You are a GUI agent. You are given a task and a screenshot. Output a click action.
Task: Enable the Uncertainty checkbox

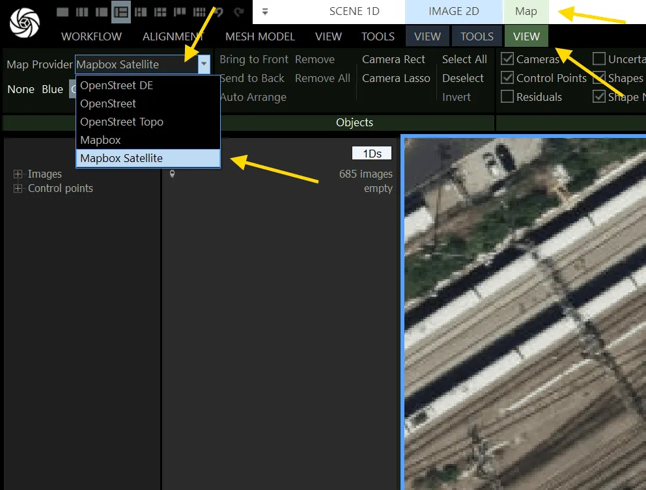pyautogui.click(x=599, y=59)
